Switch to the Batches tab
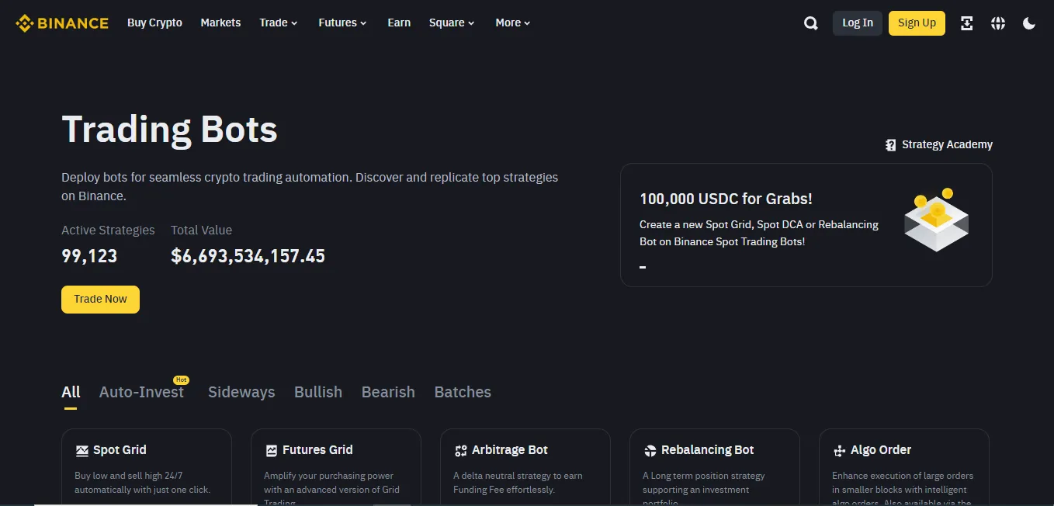The width and height of the screenshot is (1054, 506). click(463, 392)
